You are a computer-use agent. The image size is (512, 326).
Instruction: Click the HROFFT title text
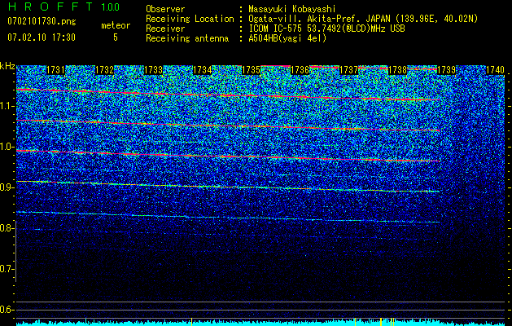[50, 7]
